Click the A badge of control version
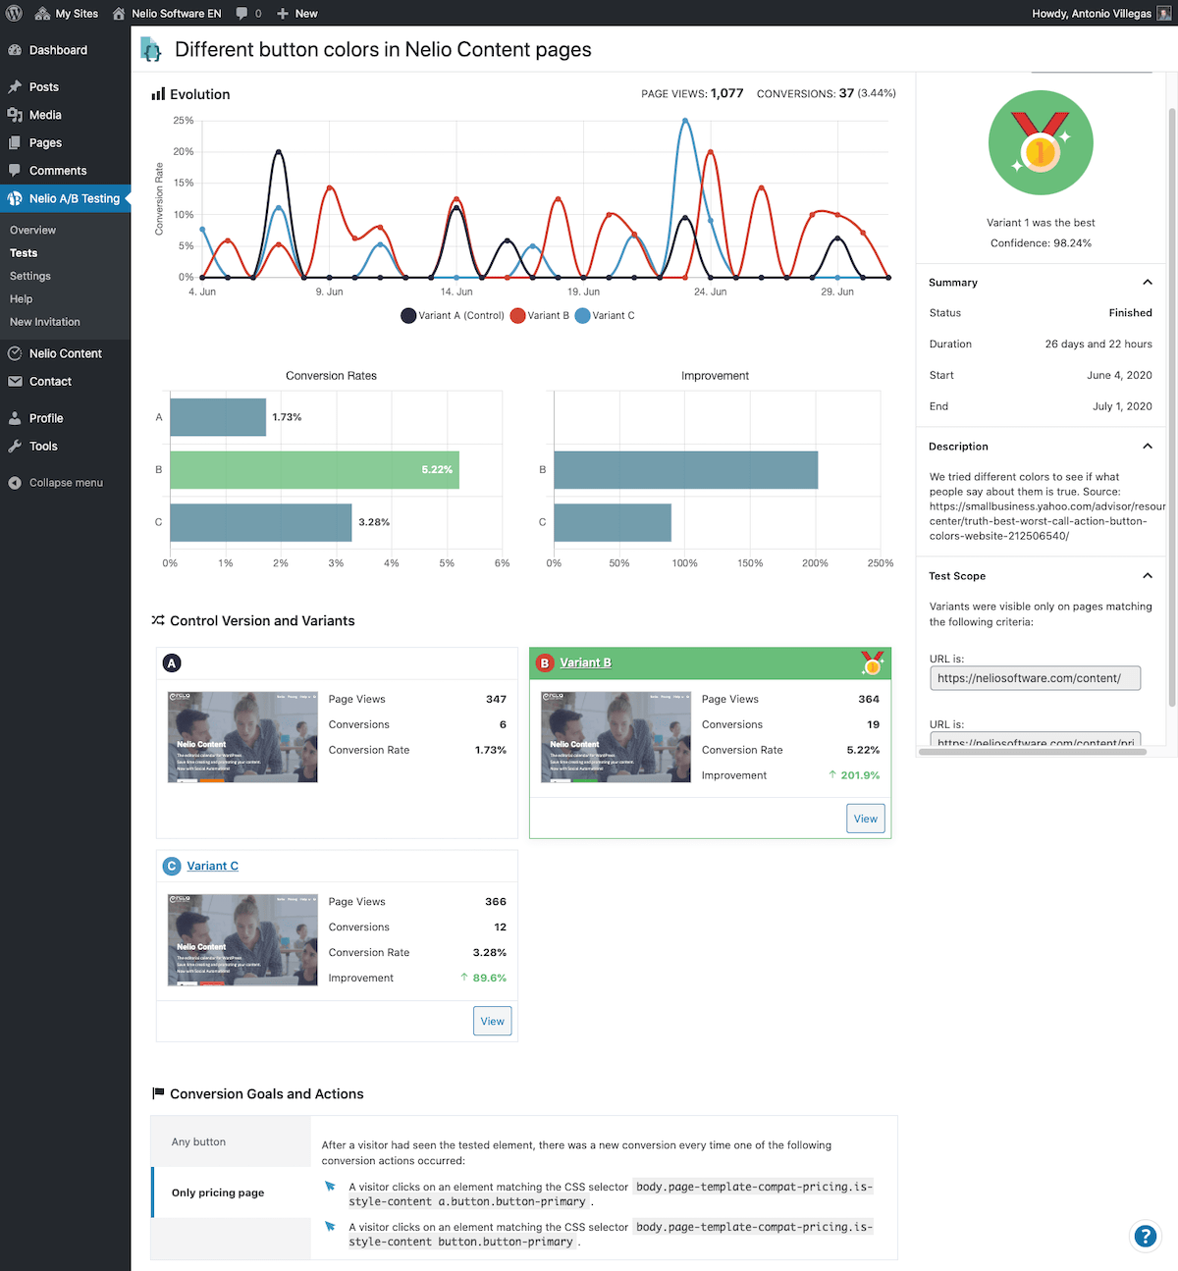This screenshot has height=1271, width=1178. [172, 663]
